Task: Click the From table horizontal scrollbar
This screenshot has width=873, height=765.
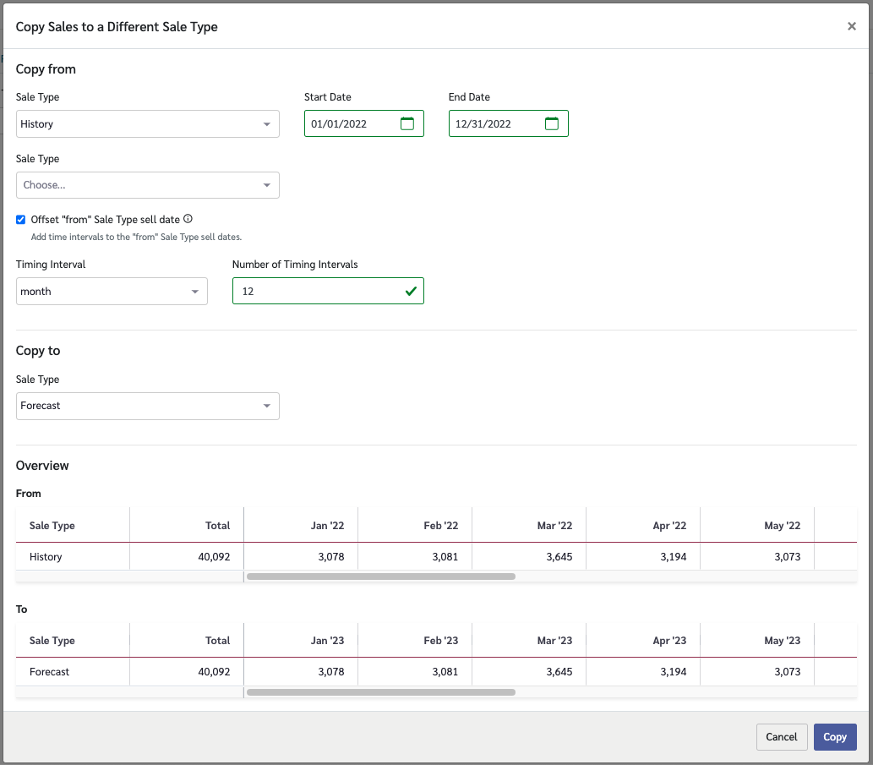Action: coord(380,576)
